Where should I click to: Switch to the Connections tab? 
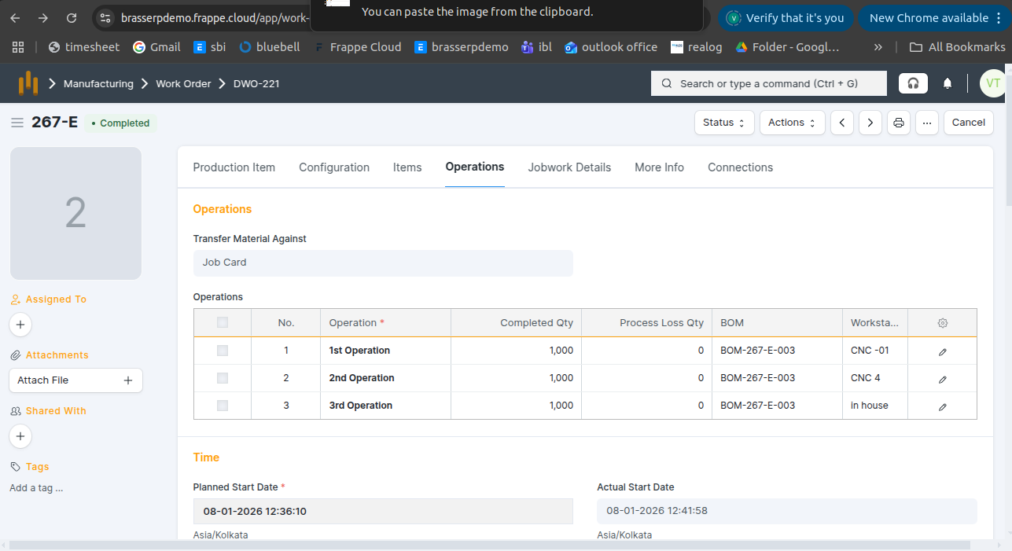[740, 167]
